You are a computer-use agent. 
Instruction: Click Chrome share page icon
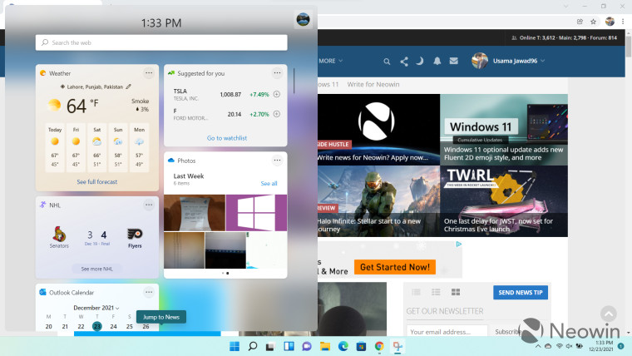pyautogui.click(x=580, y=22)
